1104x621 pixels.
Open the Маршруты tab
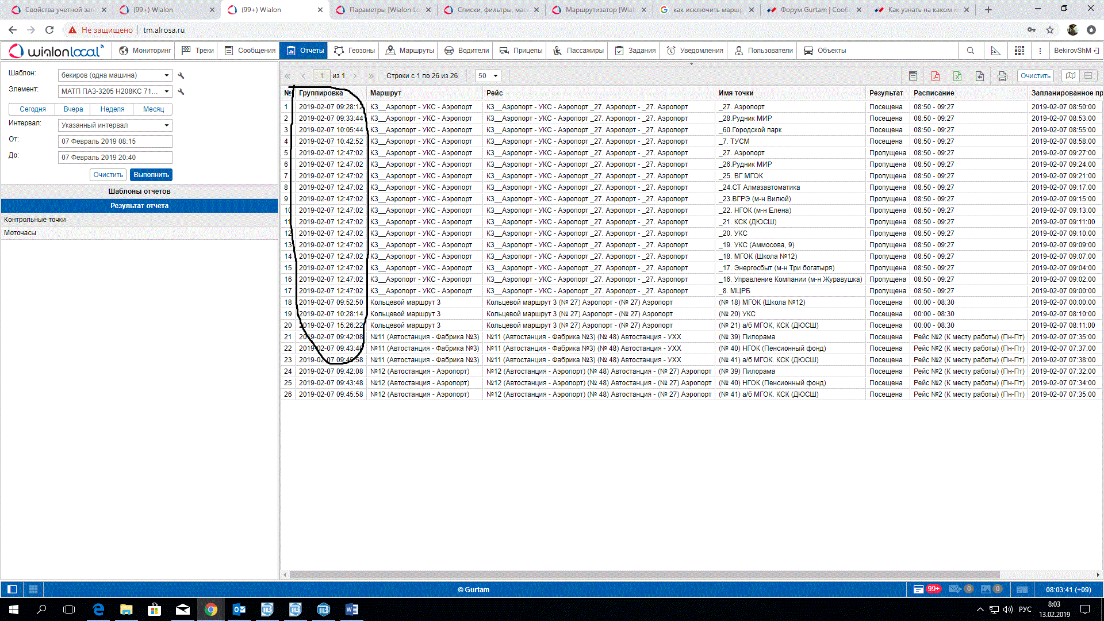tap(410, 51)
